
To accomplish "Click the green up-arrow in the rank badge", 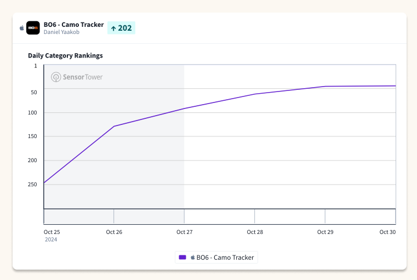I will tap(113, 28).
